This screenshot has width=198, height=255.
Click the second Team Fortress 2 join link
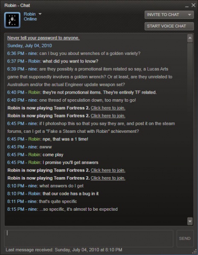click(x=108, y=116)
